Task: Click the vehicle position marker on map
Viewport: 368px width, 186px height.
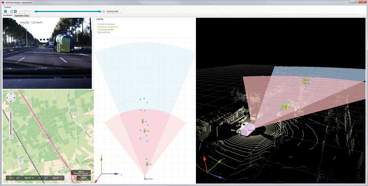Action: [48, 137]
